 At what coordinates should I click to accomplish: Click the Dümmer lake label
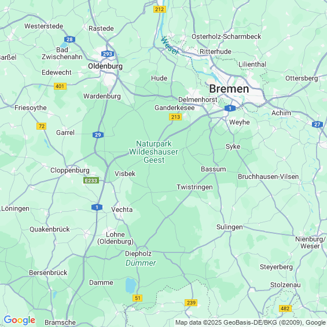pyautogui.click(x=141, y=263)
